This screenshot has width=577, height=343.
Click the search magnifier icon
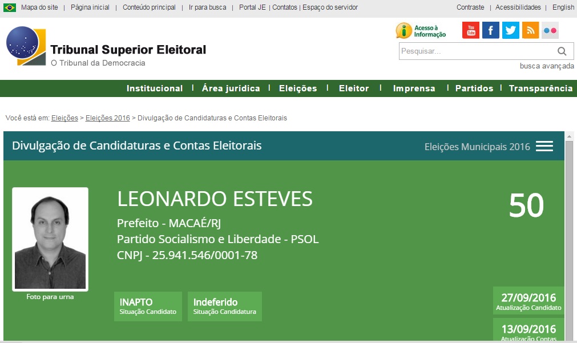(x=562, y=51)
